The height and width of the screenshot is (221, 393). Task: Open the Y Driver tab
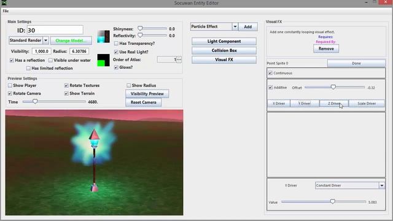point(305,103)
